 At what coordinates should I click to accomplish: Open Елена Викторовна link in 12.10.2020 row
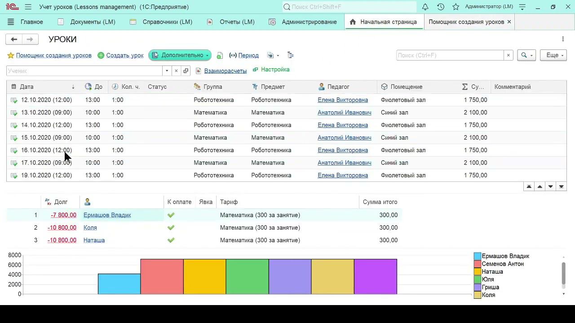coord(343,100)
